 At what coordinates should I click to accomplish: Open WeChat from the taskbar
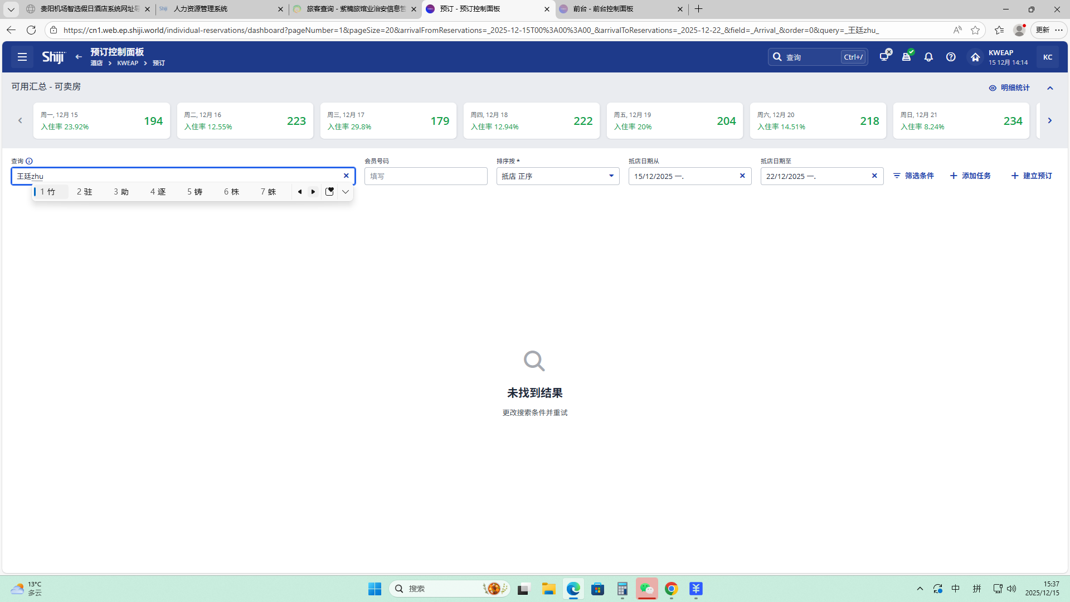(x=646, y=589)
